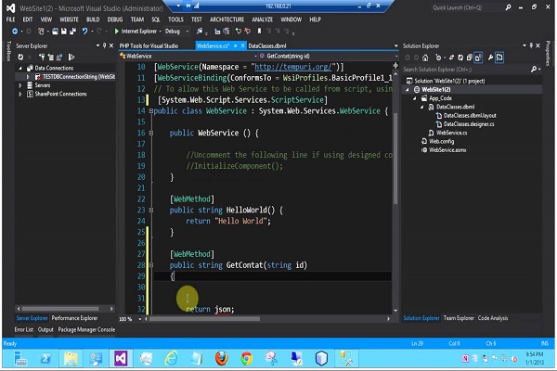Collapse DataClasses.dbml node in Solution Explorer
This screenshot has height=371, width=557.
422,107
